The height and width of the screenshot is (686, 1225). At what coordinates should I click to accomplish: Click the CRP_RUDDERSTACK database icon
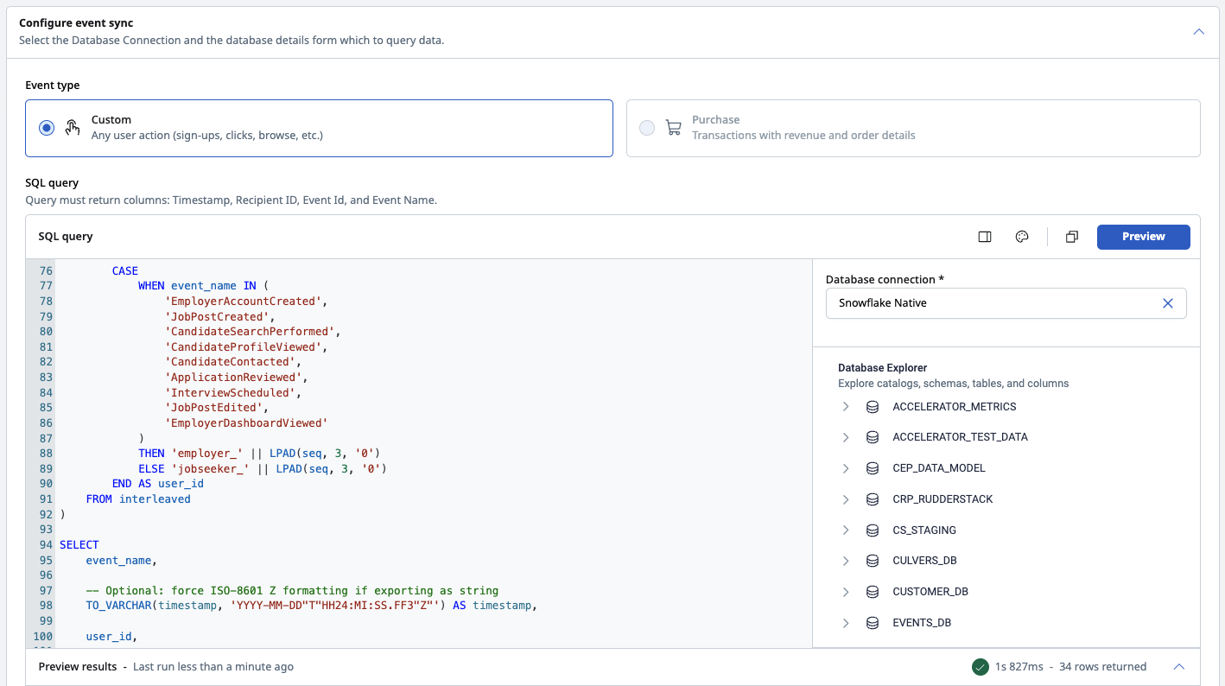pyautogui.click(x=873, y=499)
